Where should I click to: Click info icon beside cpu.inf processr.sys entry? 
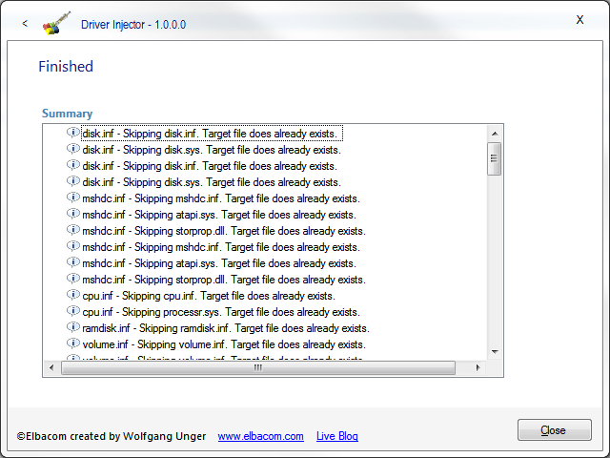[73, 312]
